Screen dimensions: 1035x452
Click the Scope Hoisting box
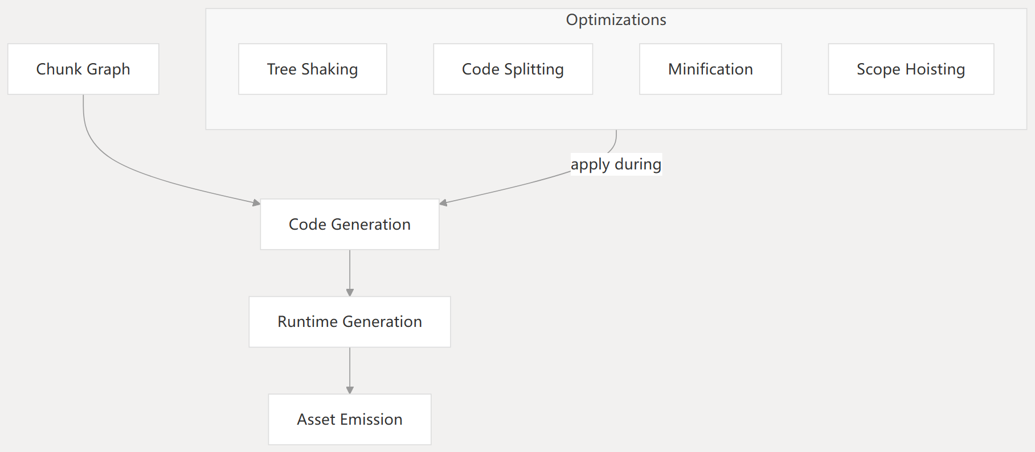point(910,69)
